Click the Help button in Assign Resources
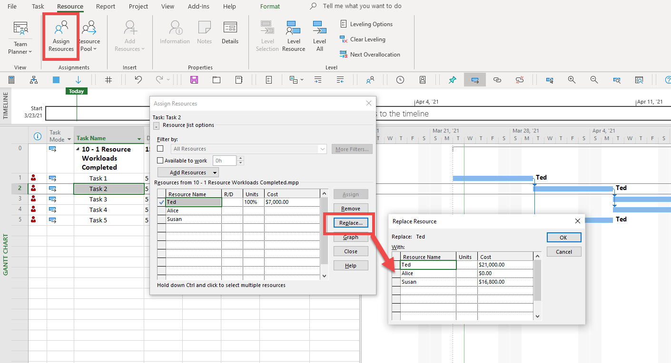The width and height of the screenshot is (671, 363). pos(351,266)
